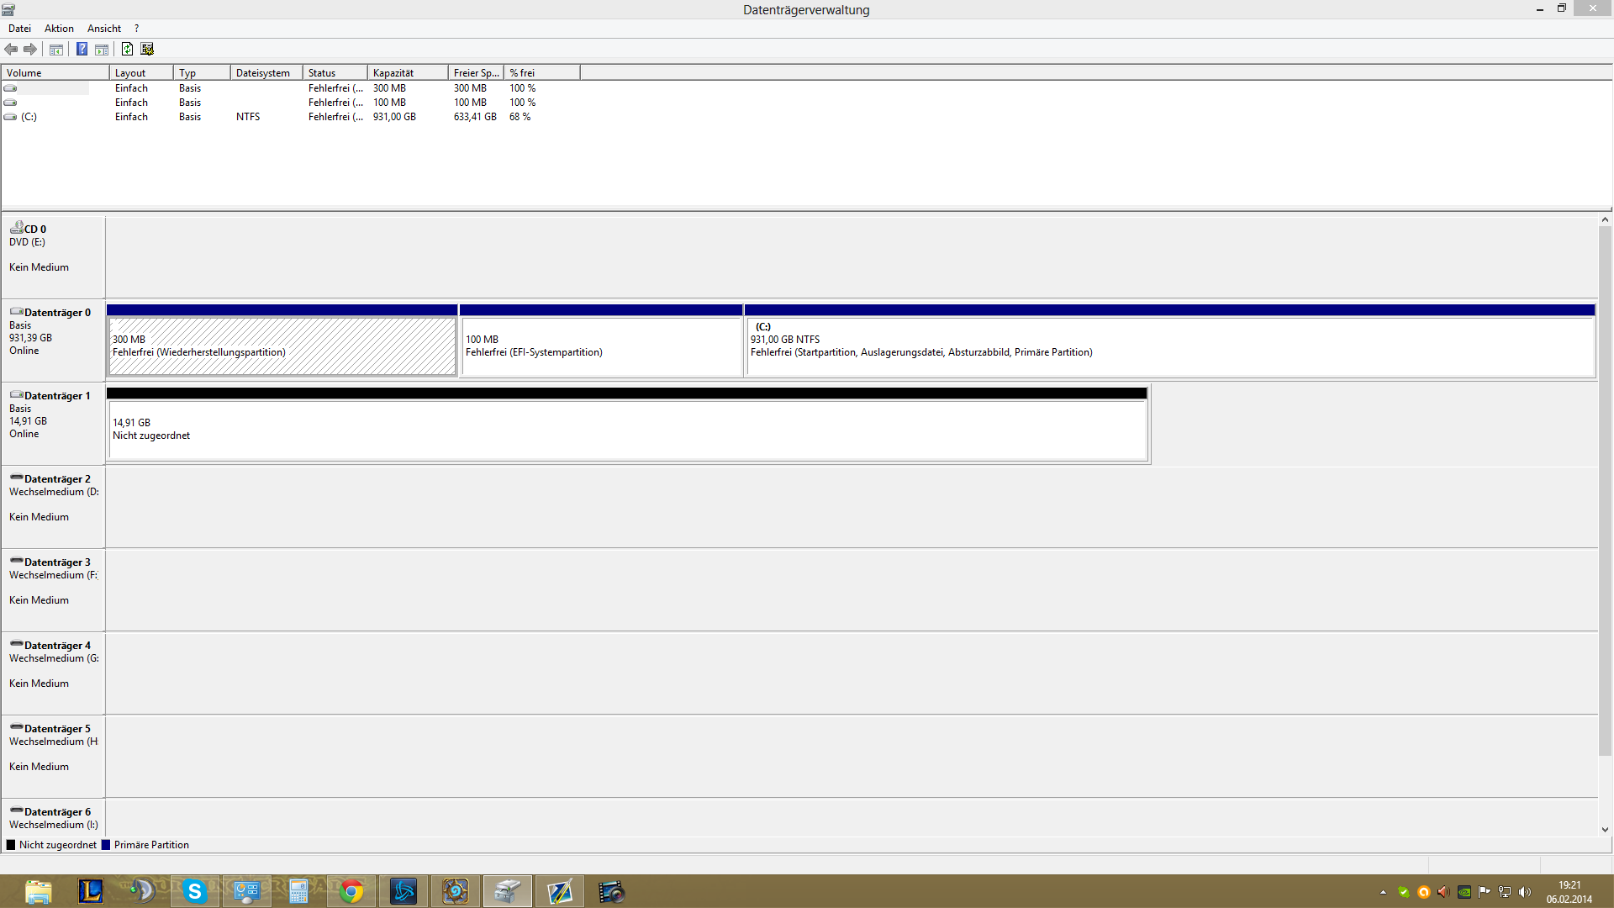This screenshot has height=908, width=1614.
Task: Click the Back arrow toolbar icon
Action: [11, 49]
